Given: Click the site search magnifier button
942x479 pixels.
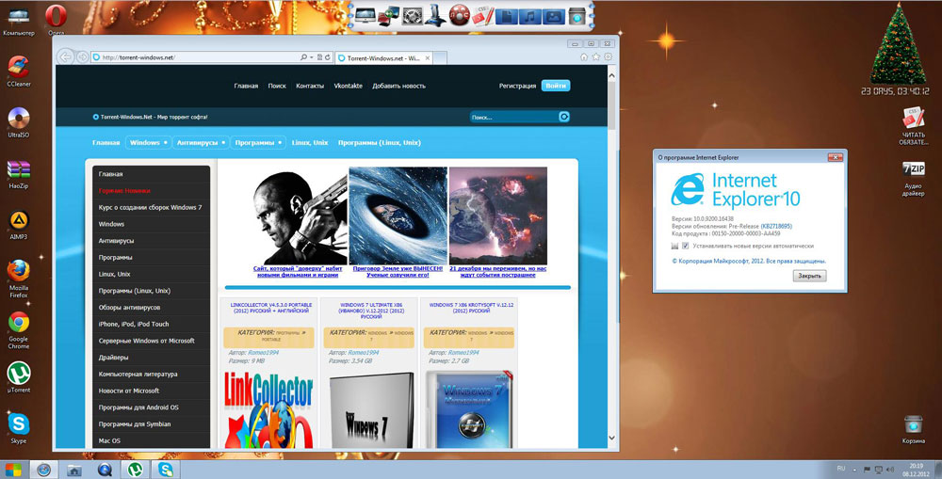Looking at the screenshot, I should click(564, 117).
